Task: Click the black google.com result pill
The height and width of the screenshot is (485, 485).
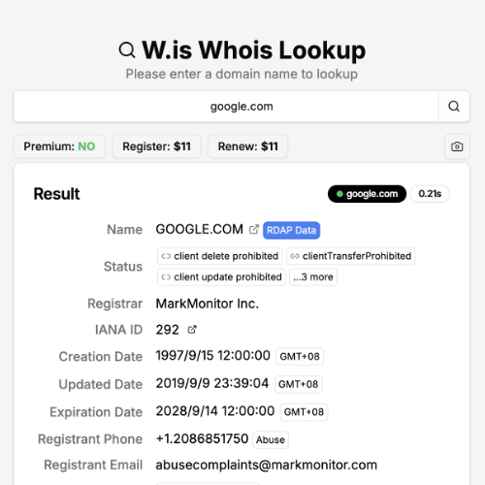Action: [367, 194]
